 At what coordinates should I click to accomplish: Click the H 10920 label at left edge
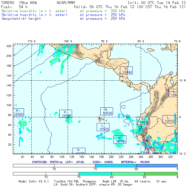pos(18,112)
